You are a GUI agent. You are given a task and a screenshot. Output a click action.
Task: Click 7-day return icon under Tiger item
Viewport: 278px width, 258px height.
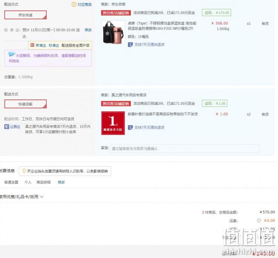pos(130,45)
